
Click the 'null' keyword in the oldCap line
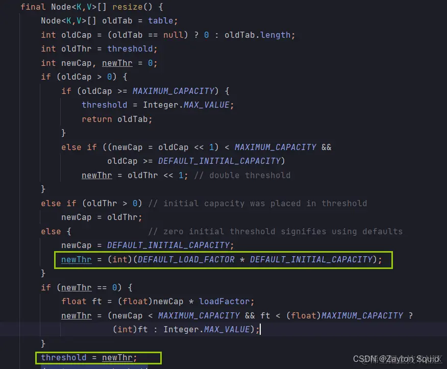pos(173,35)
